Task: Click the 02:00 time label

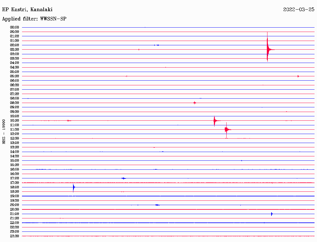Action: point(15,45)
